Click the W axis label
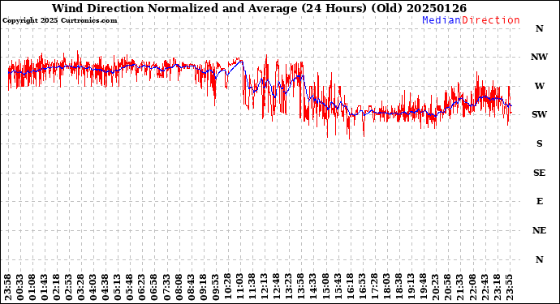 coord(539,86)
